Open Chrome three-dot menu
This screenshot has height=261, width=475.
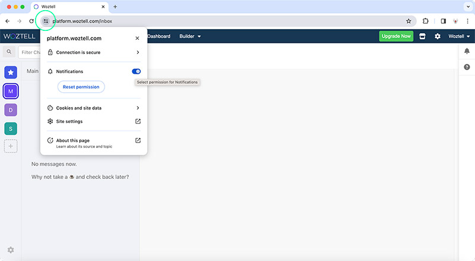(x=467, y=21)
